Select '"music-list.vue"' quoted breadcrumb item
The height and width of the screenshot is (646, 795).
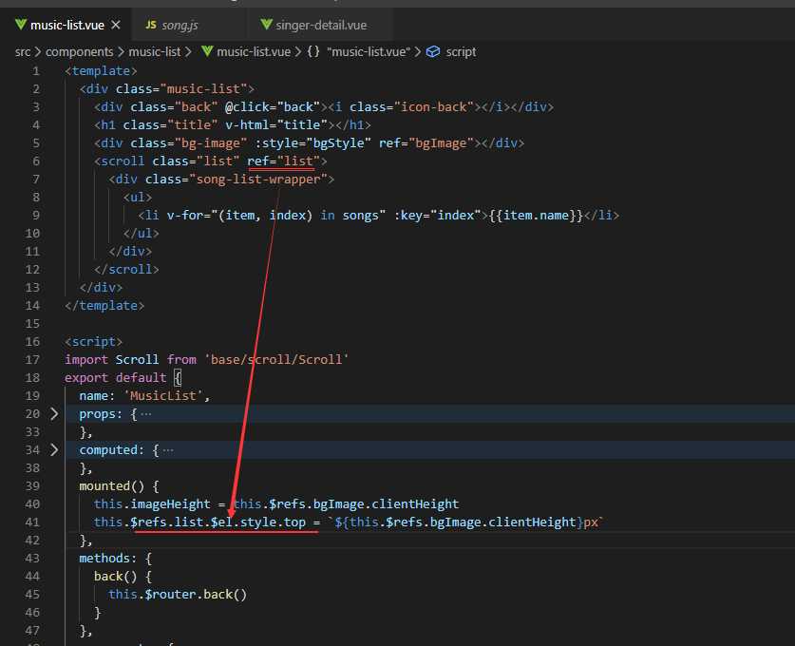tap(369, 51)
